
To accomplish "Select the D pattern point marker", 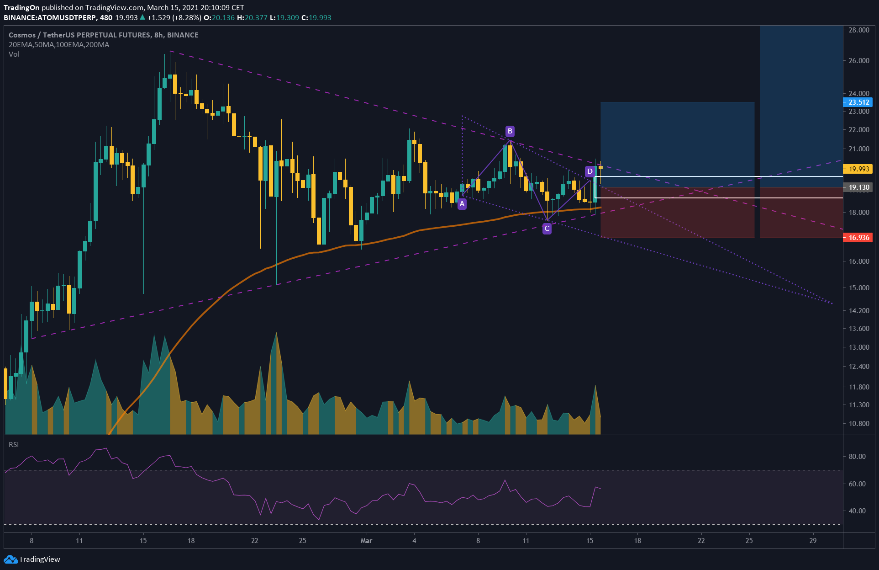I will pyautogui.click(x=590, y=171).
